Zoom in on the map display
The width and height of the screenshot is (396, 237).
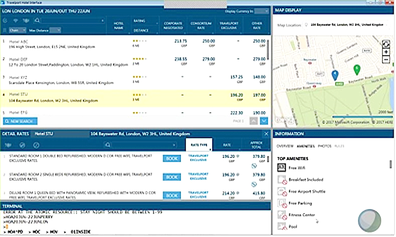(x=386, y=52)
